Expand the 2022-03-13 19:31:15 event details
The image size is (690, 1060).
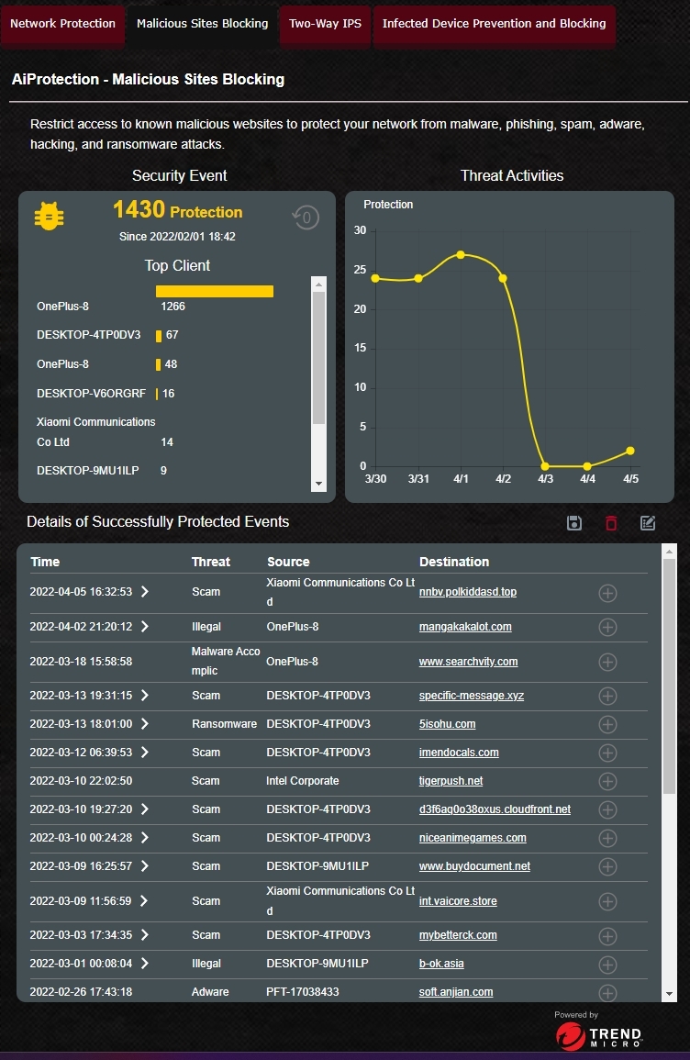tap(145, 696)
